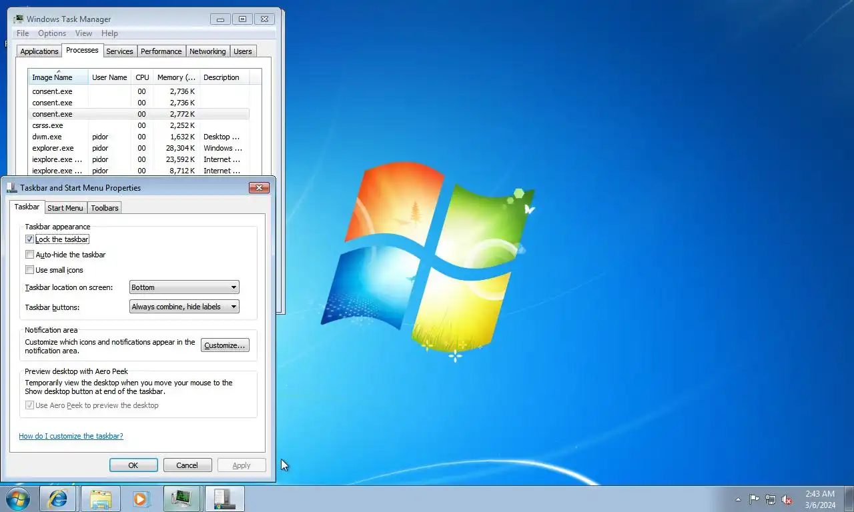Viewport: 854px width, 512px height.
Task: Select iexplore.exe row using 8,712 K
Action: point(139,171)
